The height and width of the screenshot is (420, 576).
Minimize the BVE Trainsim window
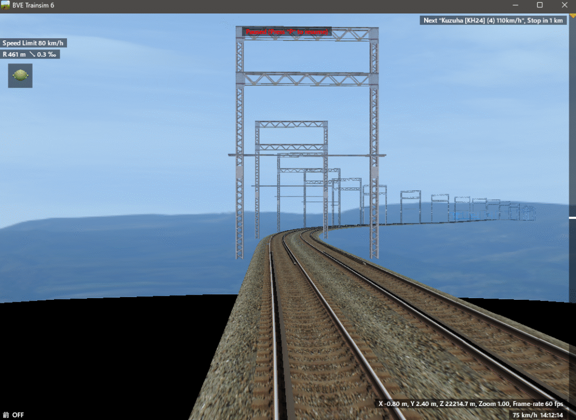[x=514, y=6]
